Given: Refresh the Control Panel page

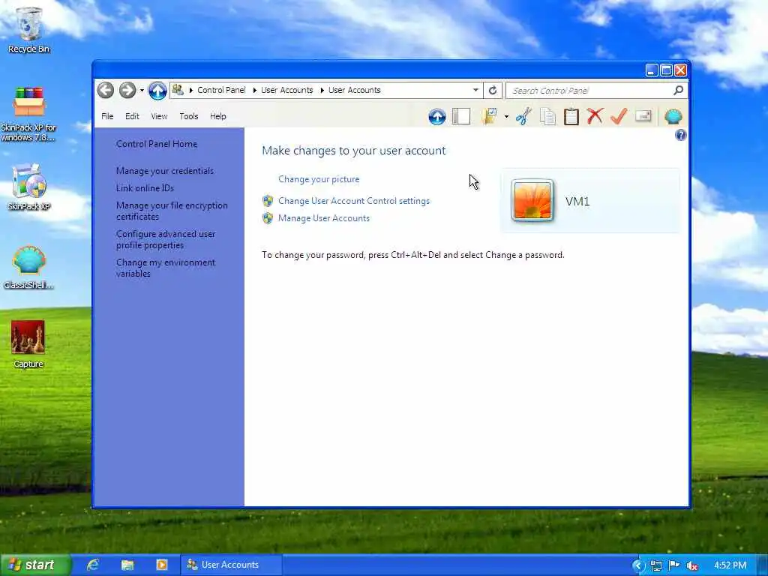Looking at the screenshot, I should 493,90.
